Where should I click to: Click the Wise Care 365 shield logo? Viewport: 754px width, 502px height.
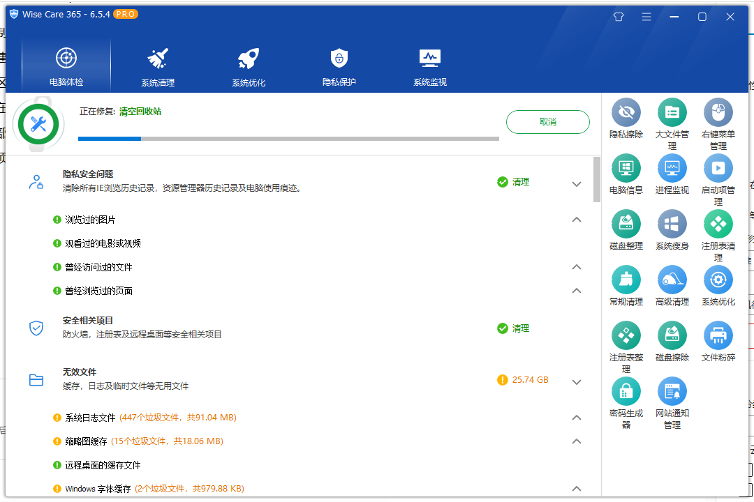click(14, 14)
